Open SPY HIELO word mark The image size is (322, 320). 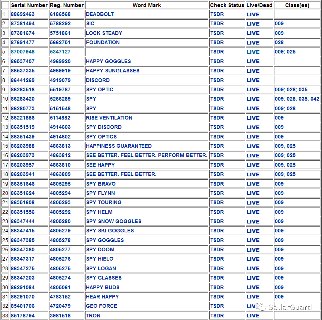coord(100,259)
